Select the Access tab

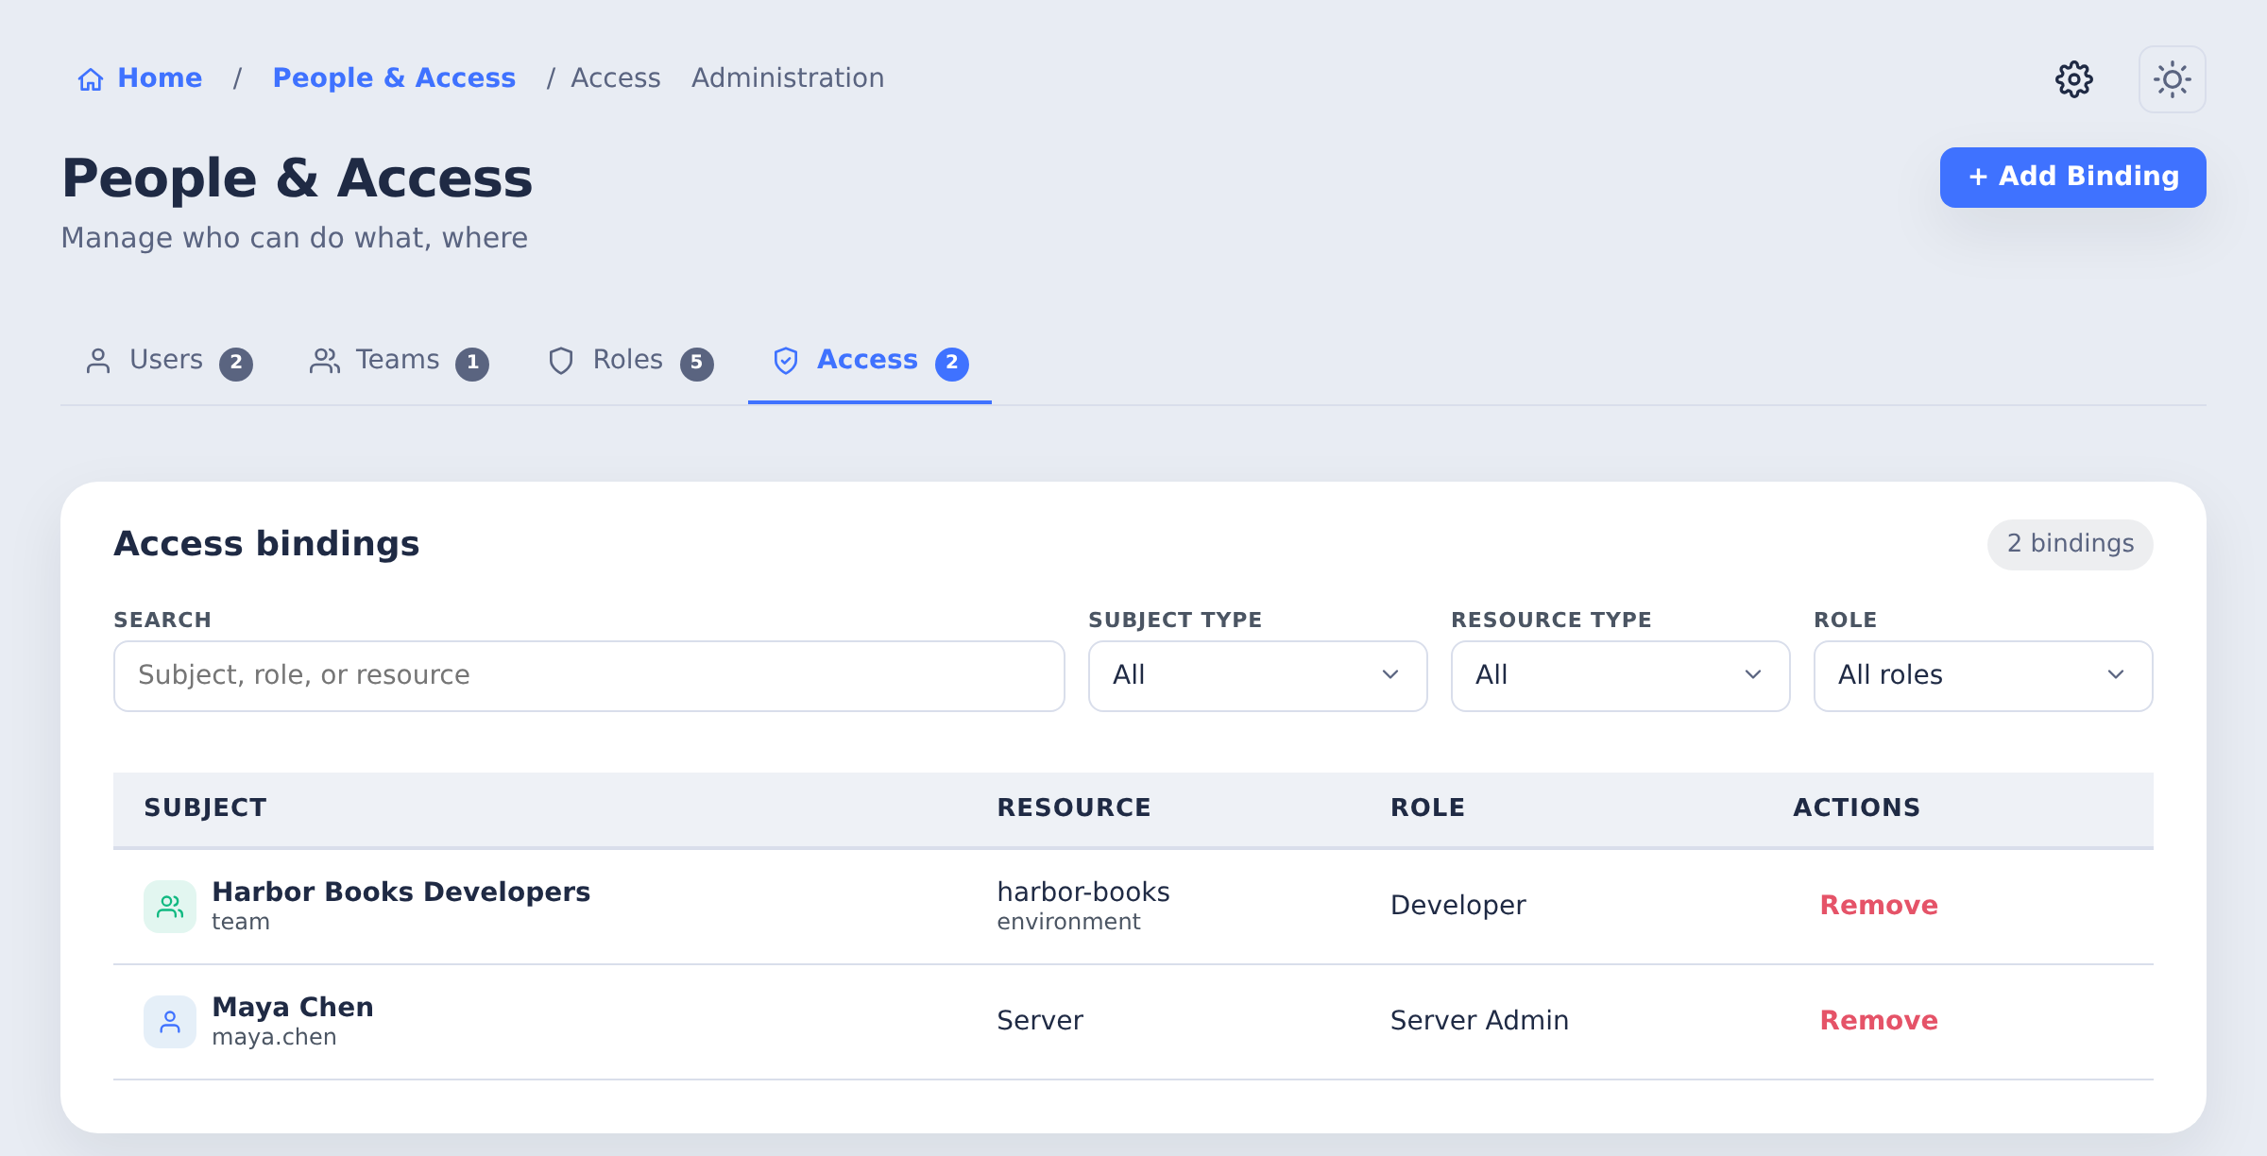point(870,361)
